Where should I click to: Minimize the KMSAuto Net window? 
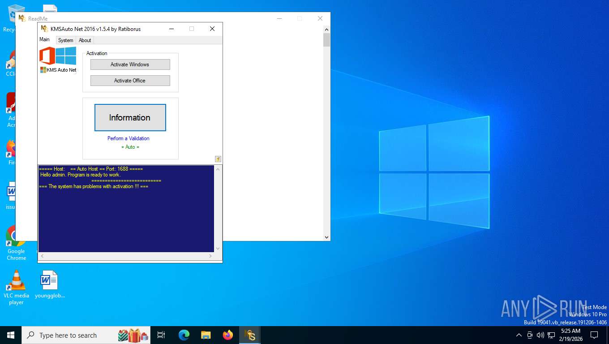click(172, 29)
